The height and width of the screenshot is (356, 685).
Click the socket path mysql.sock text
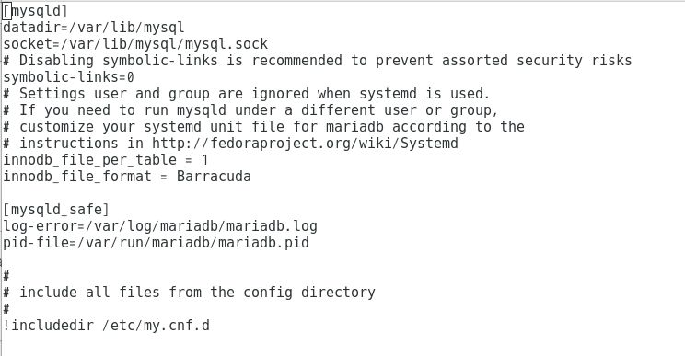(226, 44)
